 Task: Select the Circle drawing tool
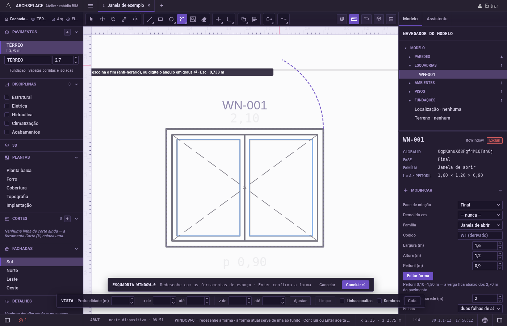click(171, 19)
